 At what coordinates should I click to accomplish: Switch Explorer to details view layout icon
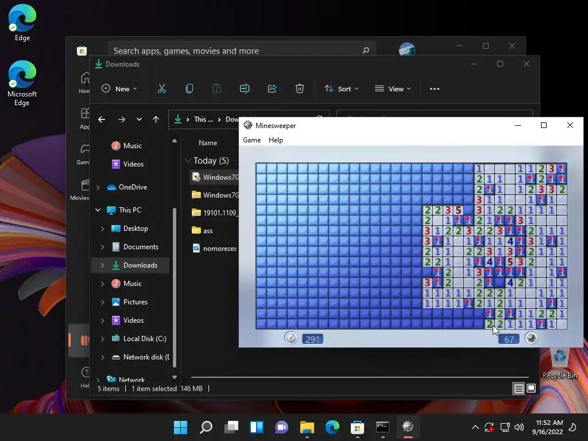click(x=519, y=389)
